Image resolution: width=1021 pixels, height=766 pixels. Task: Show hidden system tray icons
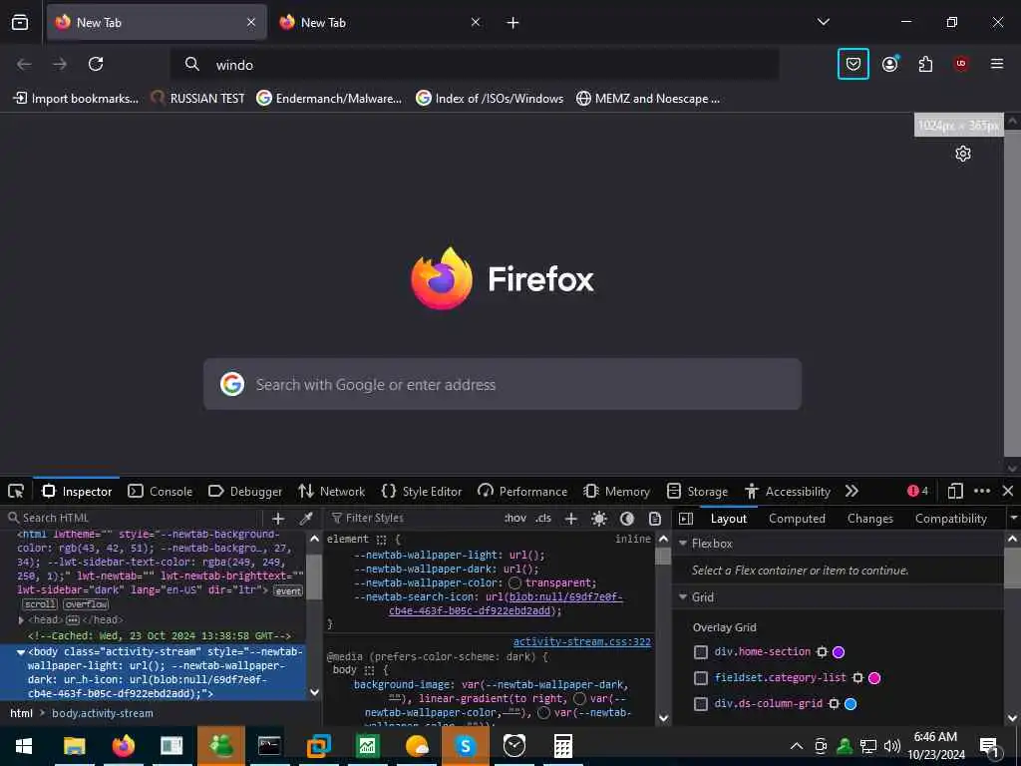click(x=797, y=746)
